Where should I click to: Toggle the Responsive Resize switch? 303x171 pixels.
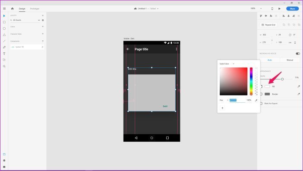tap(298, 54)
